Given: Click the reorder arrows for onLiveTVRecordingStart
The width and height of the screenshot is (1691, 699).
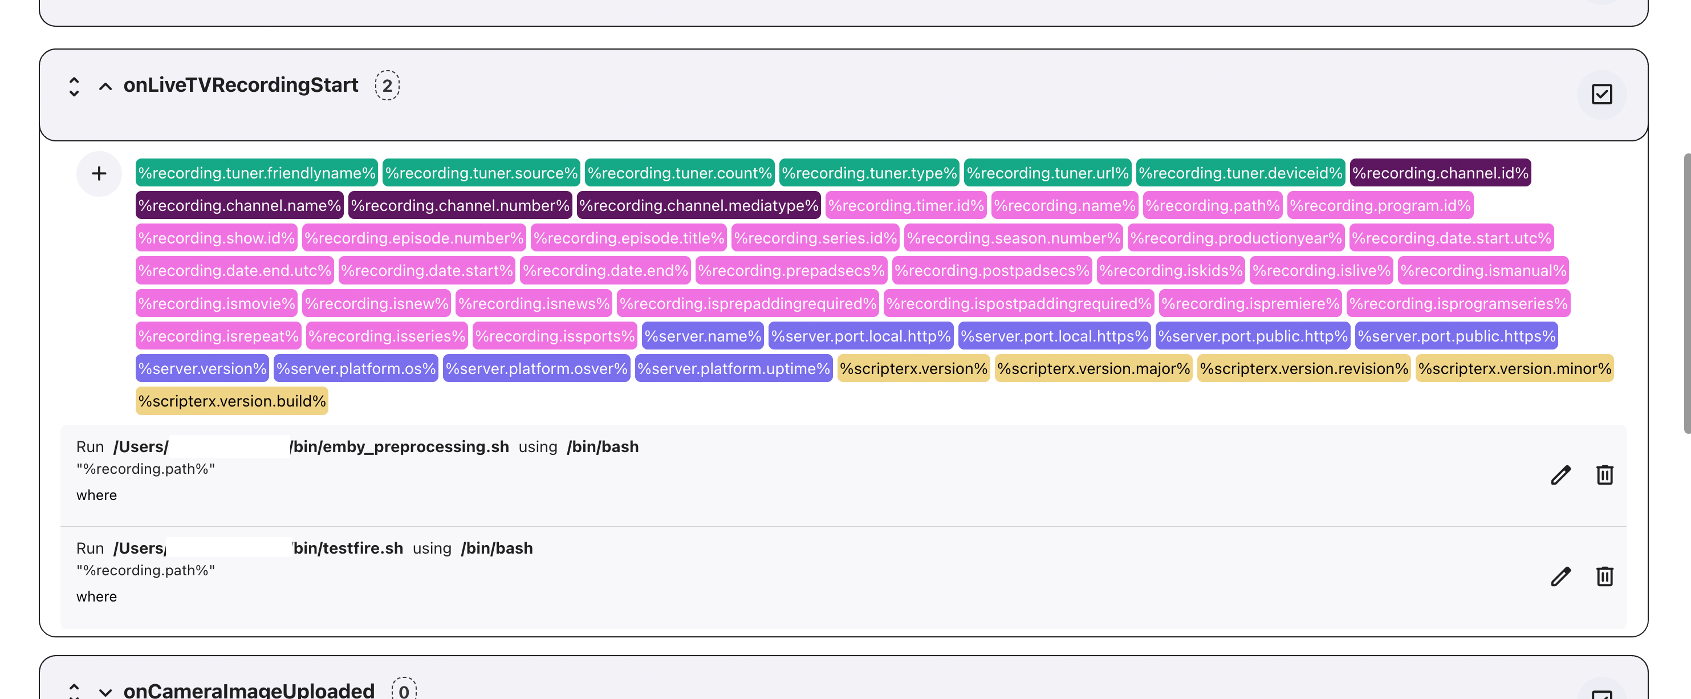Looking at the screenshot, I should pos(74,86).
